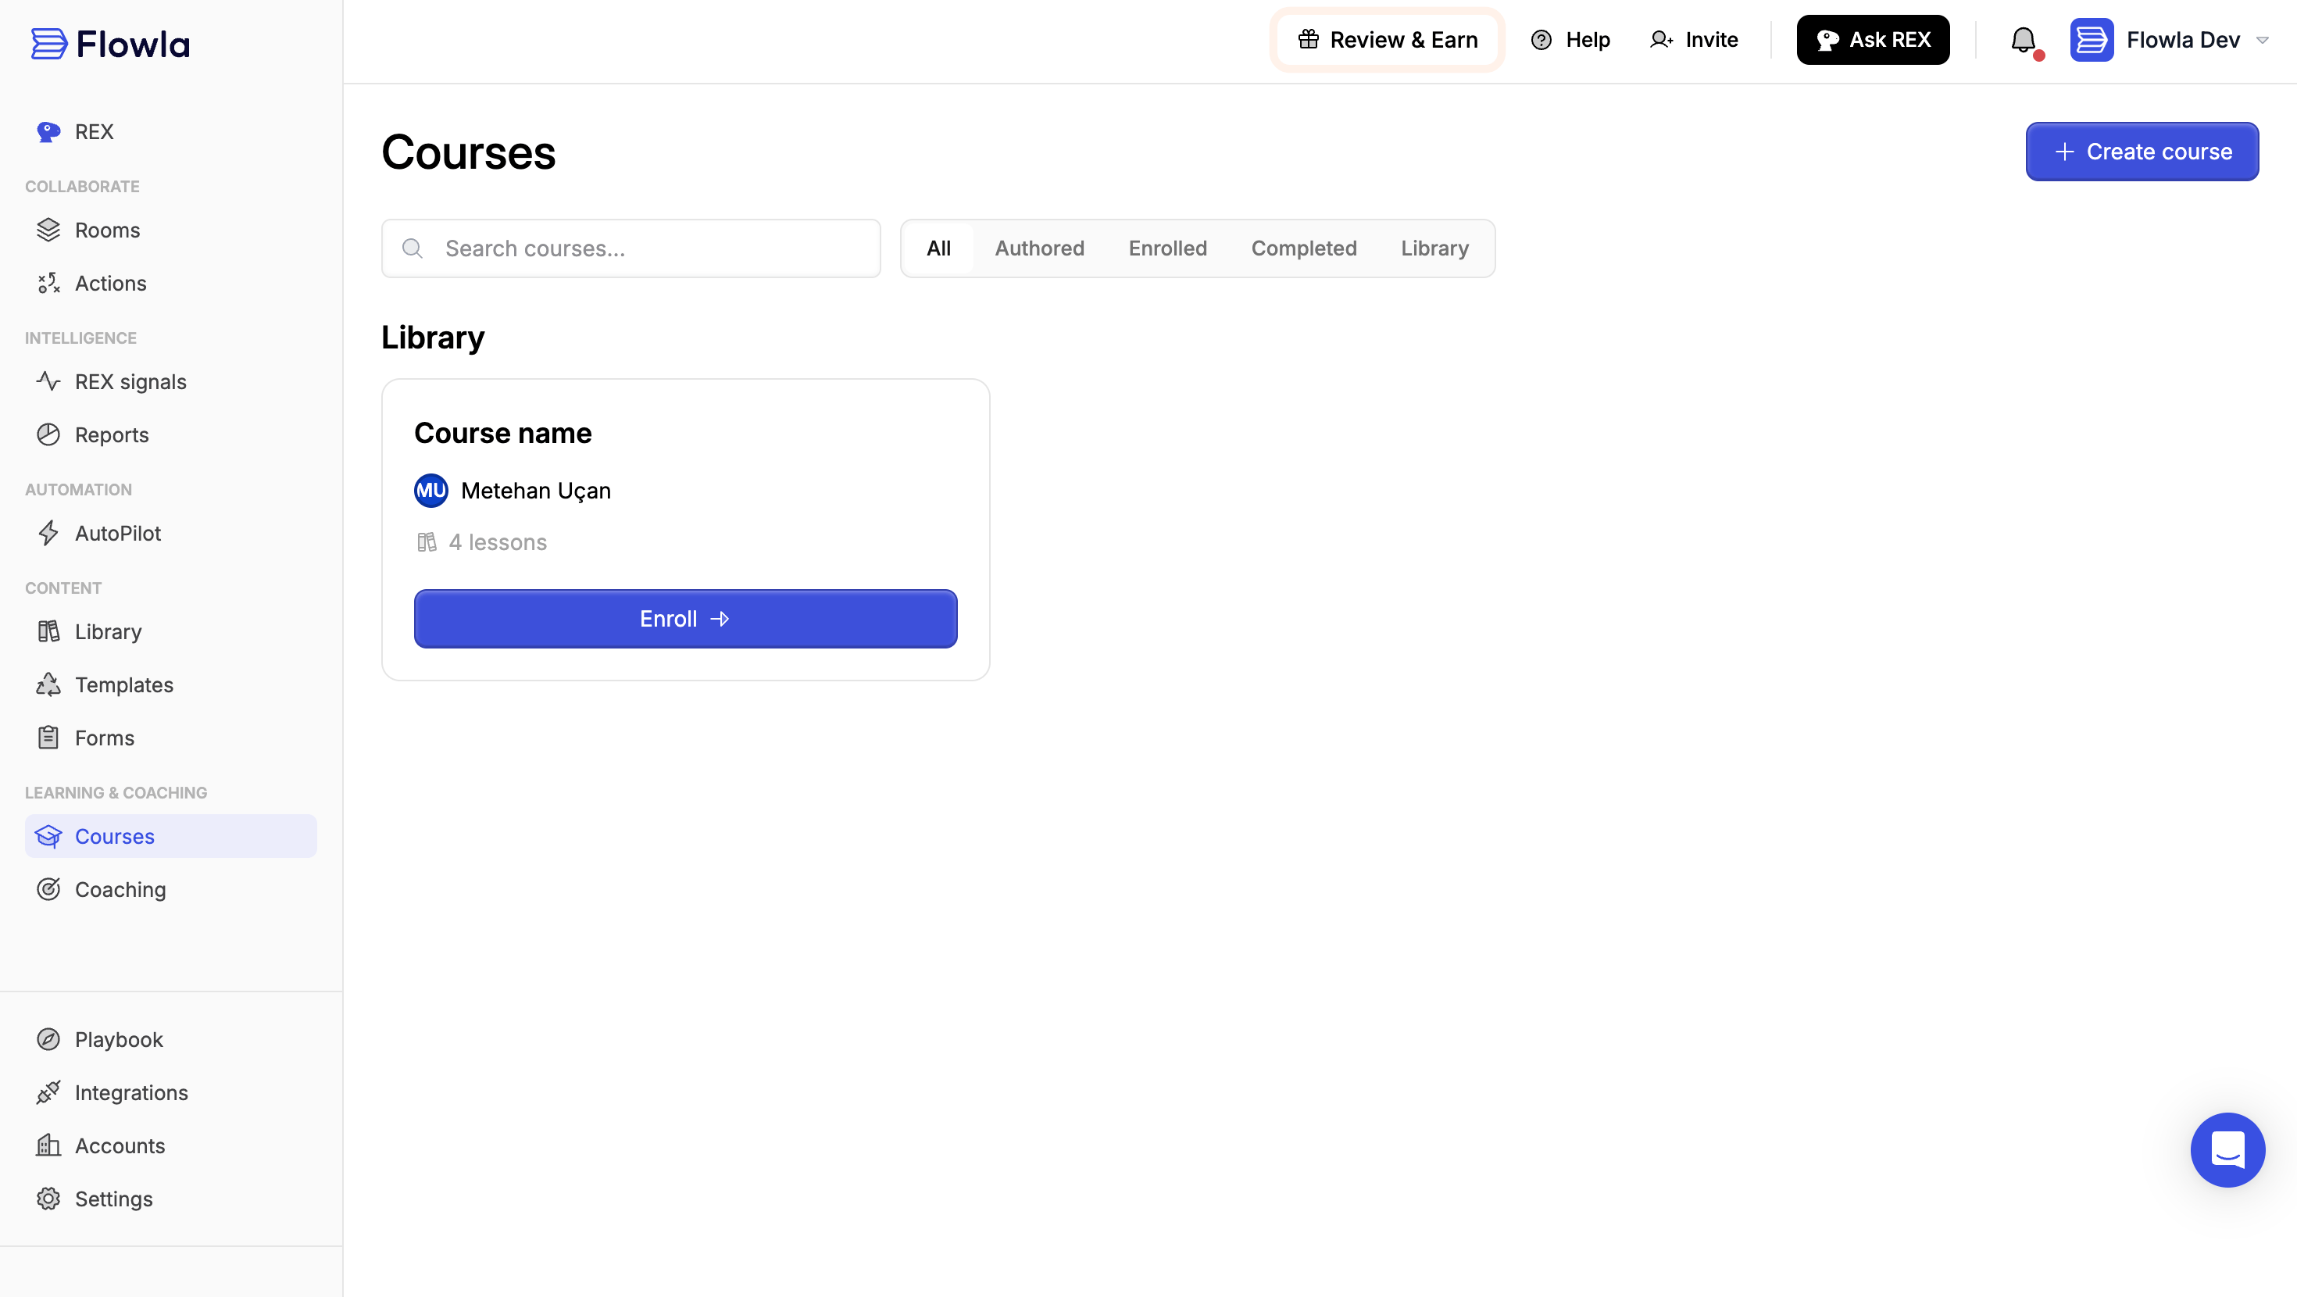
Task: Open the chat support widget
Action: click(x=2227, y=1150)
